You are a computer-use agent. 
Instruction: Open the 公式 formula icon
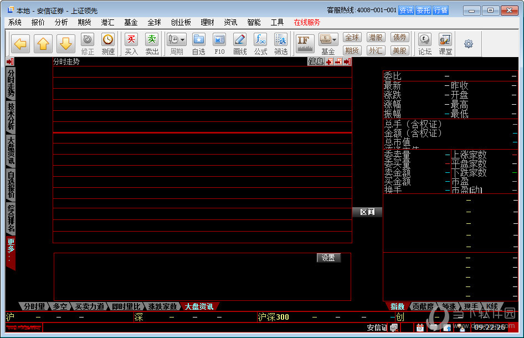260,44
